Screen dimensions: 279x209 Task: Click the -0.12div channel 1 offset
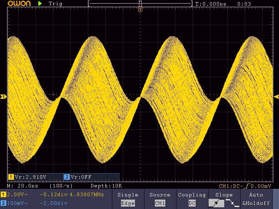click(x=54, y=194)
